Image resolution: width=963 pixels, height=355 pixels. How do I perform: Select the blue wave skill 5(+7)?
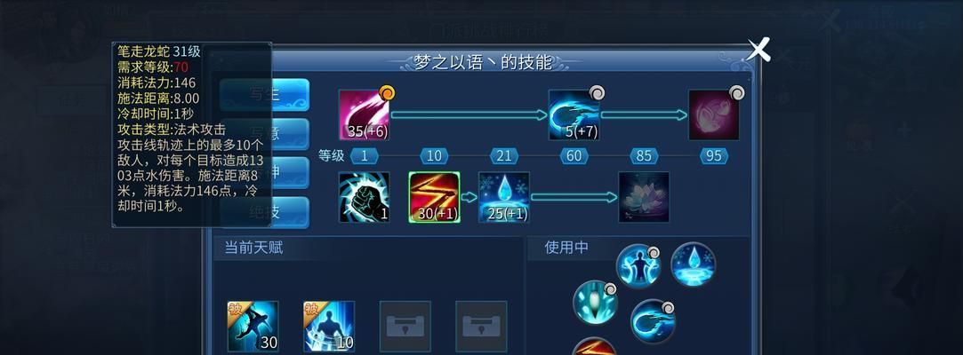click(x=574, y=115)
